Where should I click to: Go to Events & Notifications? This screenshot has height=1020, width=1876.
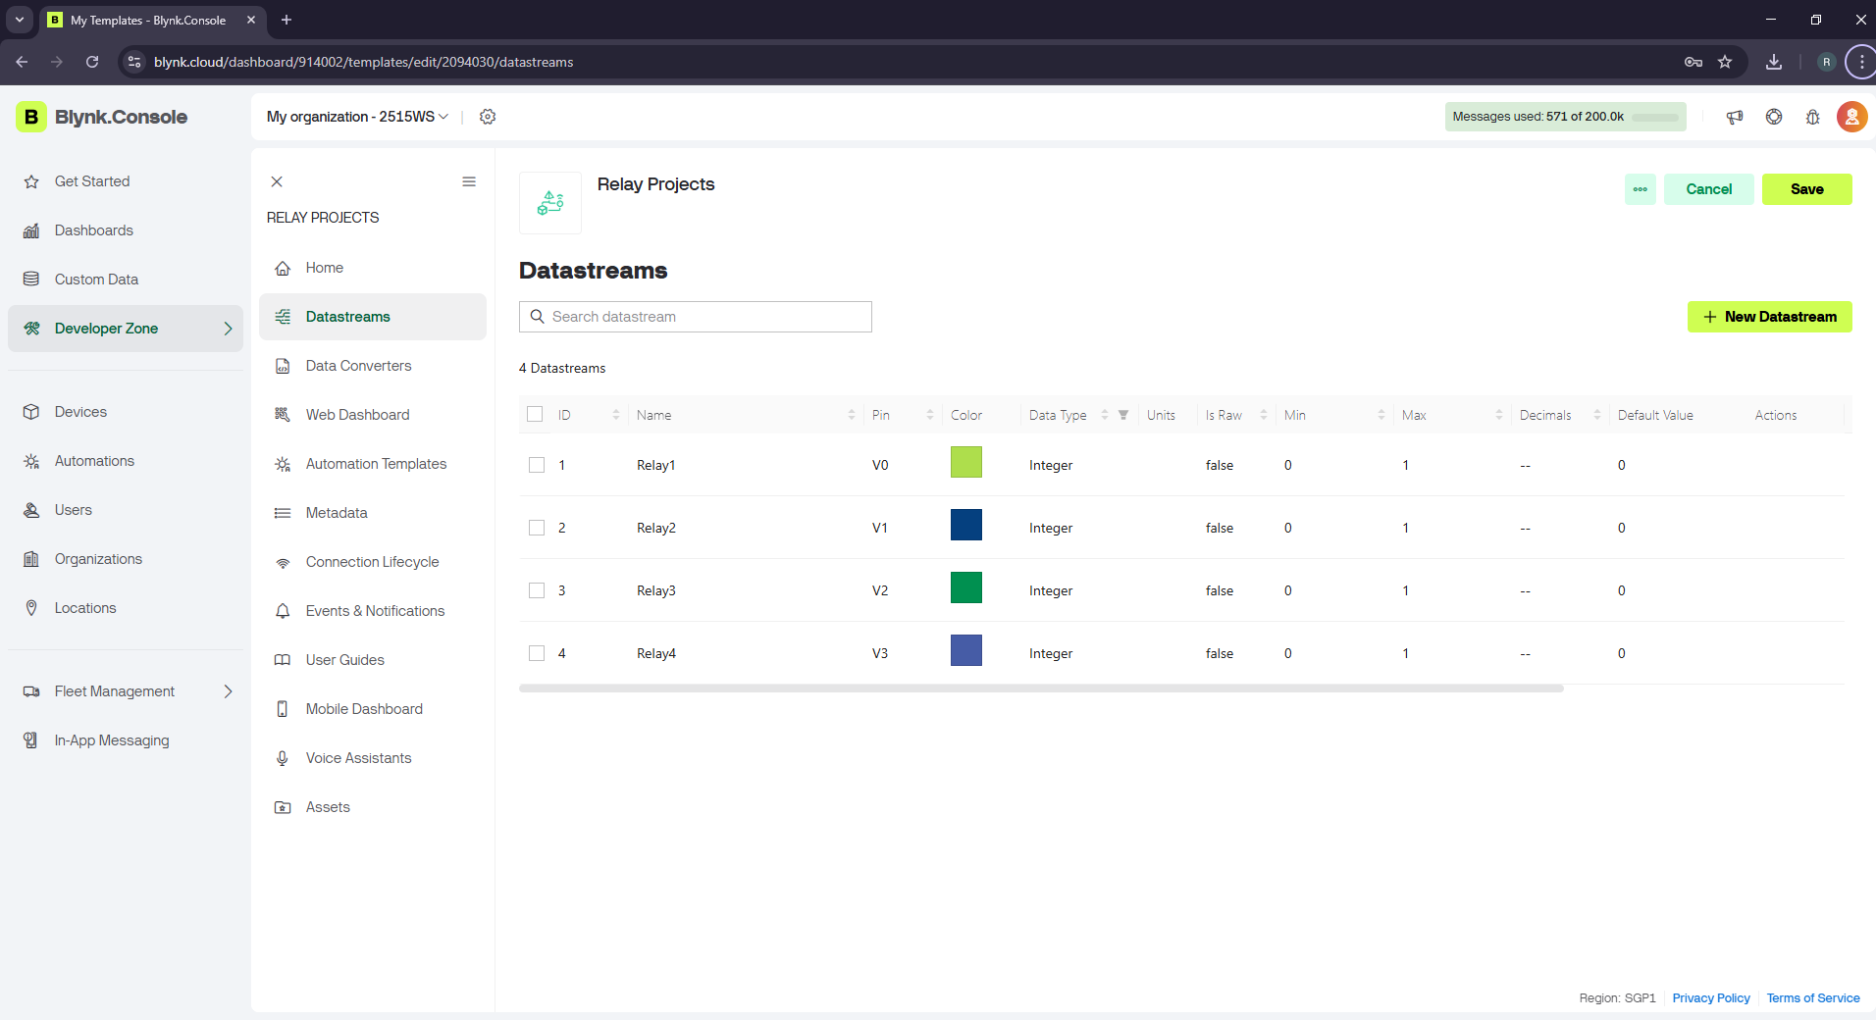click(x=375, y=611)
